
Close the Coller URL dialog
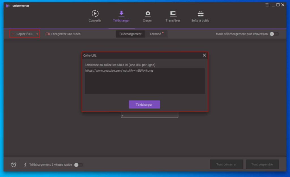tap(204, 55)
